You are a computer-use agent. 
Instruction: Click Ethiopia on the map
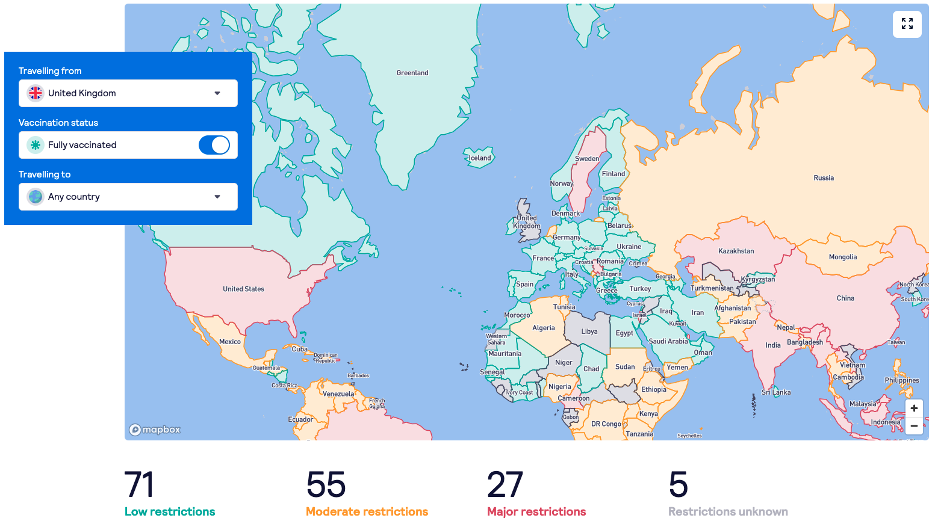click(x=654, y=390)
